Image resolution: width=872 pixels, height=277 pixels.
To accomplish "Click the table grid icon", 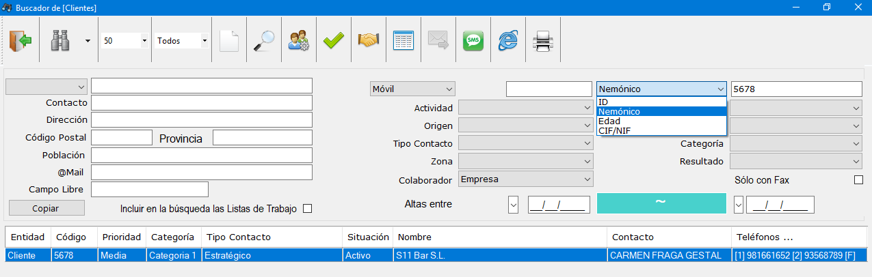I will coord(404,41).
